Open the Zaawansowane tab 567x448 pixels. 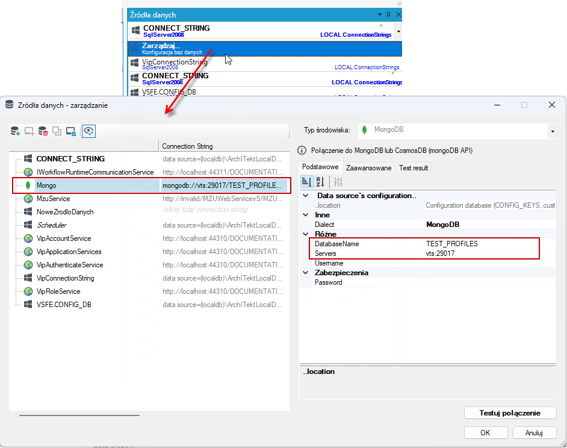point(368,168)
